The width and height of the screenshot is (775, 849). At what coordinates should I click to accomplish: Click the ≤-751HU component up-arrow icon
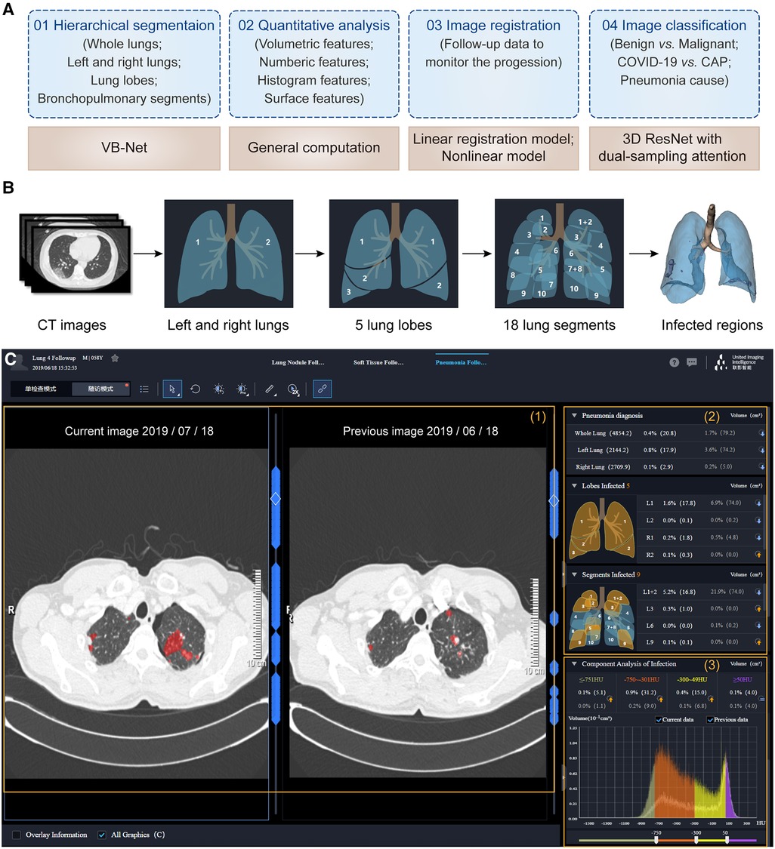coord(610,699)
